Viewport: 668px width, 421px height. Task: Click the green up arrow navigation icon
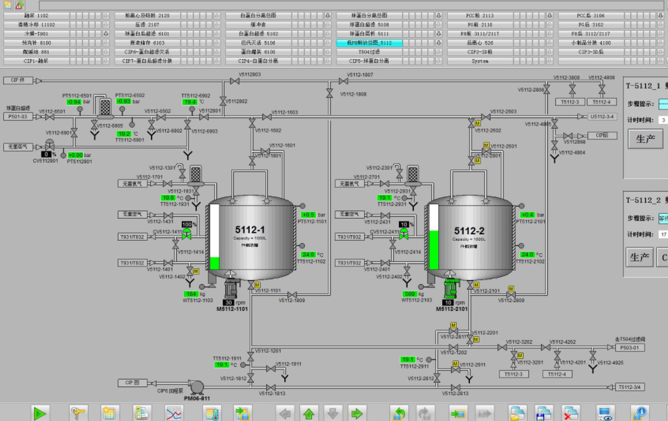click(x=308, y=413)
